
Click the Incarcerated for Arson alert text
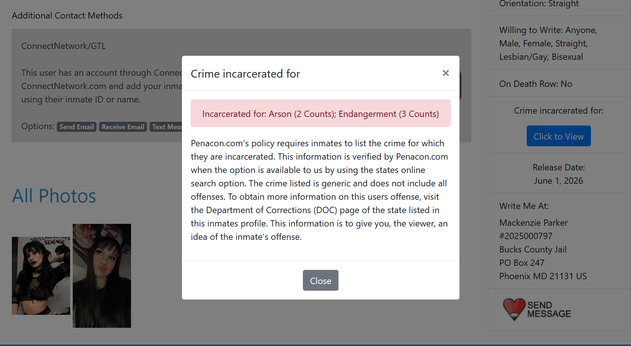[321, 114]
